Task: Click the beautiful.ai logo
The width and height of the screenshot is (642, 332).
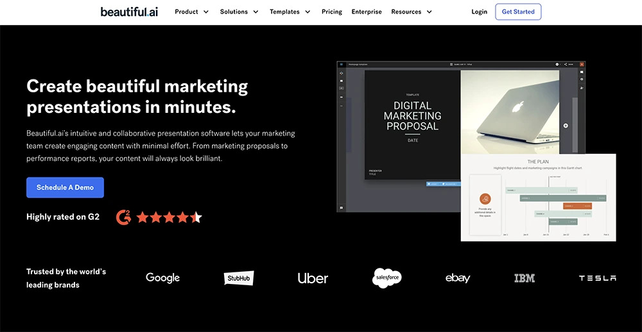Action: pyautogui.click(x=129, y=12)
